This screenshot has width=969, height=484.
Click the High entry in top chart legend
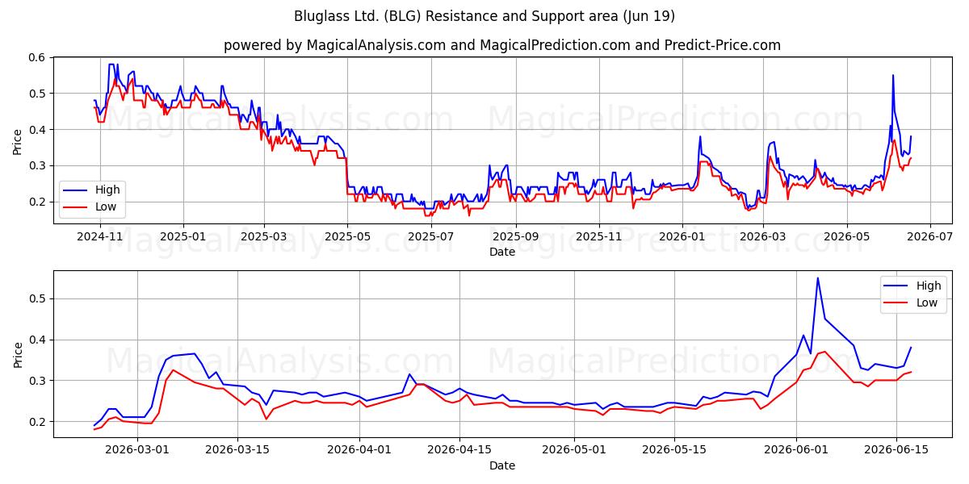[90, 190]
